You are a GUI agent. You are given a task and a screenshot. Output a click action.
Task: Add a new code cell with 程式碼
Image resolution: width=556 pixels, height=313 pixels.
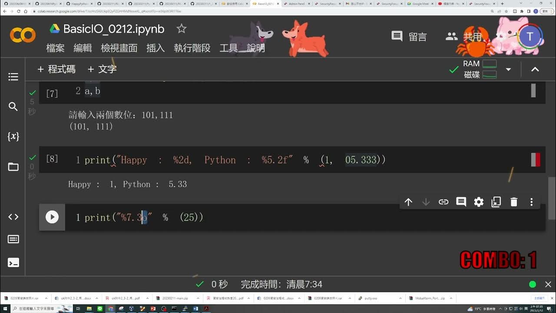pos(56,69)
